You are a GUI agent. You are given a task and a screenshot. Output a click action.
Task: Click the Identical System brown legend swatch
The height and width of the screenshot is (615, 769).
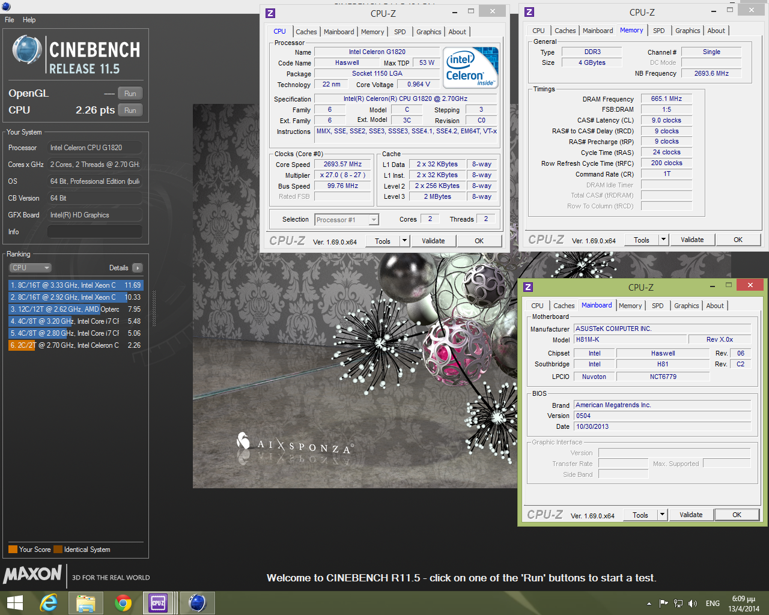point(58,550)
